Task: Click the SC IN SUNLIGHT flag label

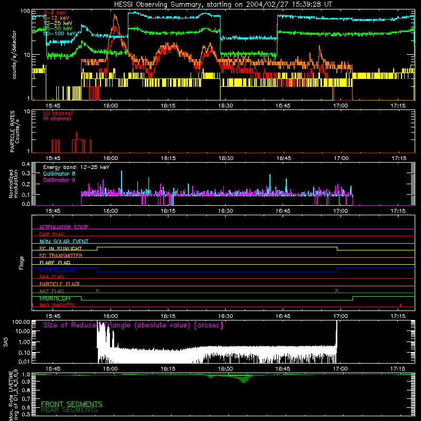Action: tap(61, 248)
